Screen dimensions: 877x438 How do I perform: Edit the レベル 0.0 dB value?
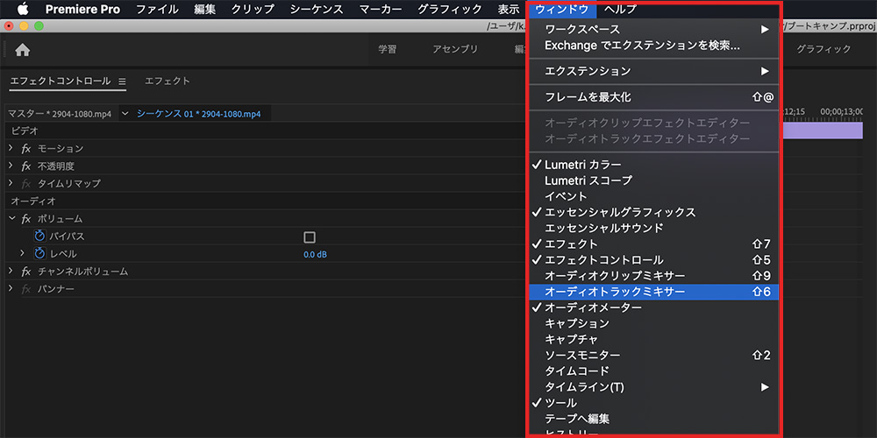315,255
